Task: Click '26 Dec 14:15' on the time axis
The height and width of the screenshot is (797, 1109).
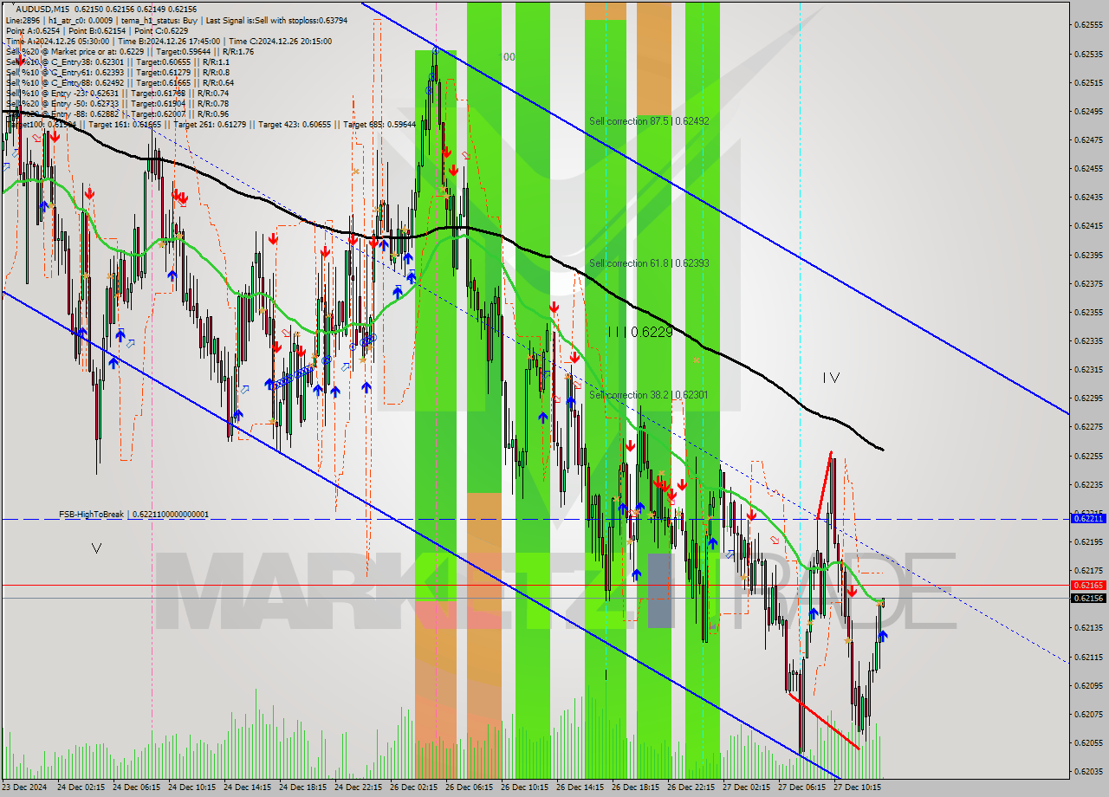Action: pos(582,787)
